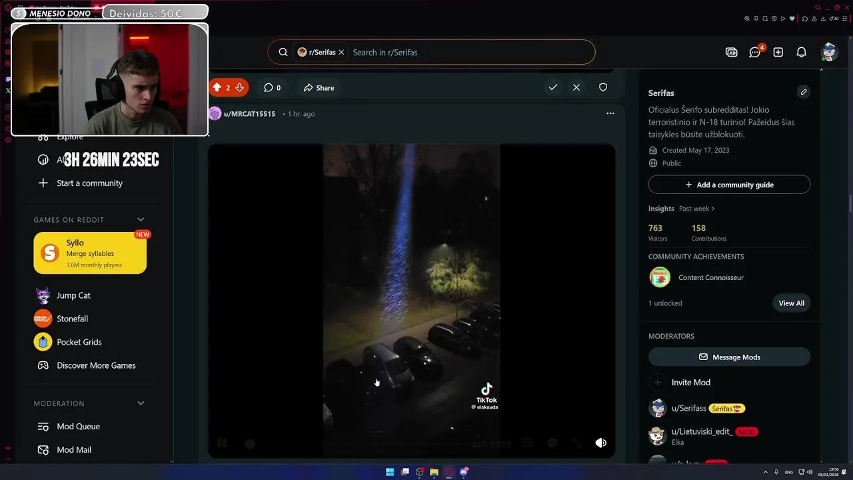Take a browser snapshot
This screenshot has height=480, width=853.
[x=765, y=19]
